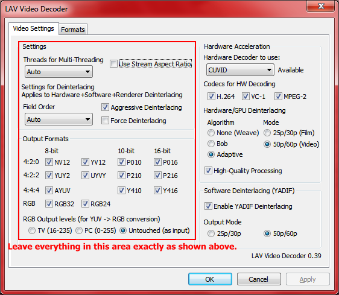
Task: Uncheck H.264 hardware decoding codec
Action: pos(211,97)
